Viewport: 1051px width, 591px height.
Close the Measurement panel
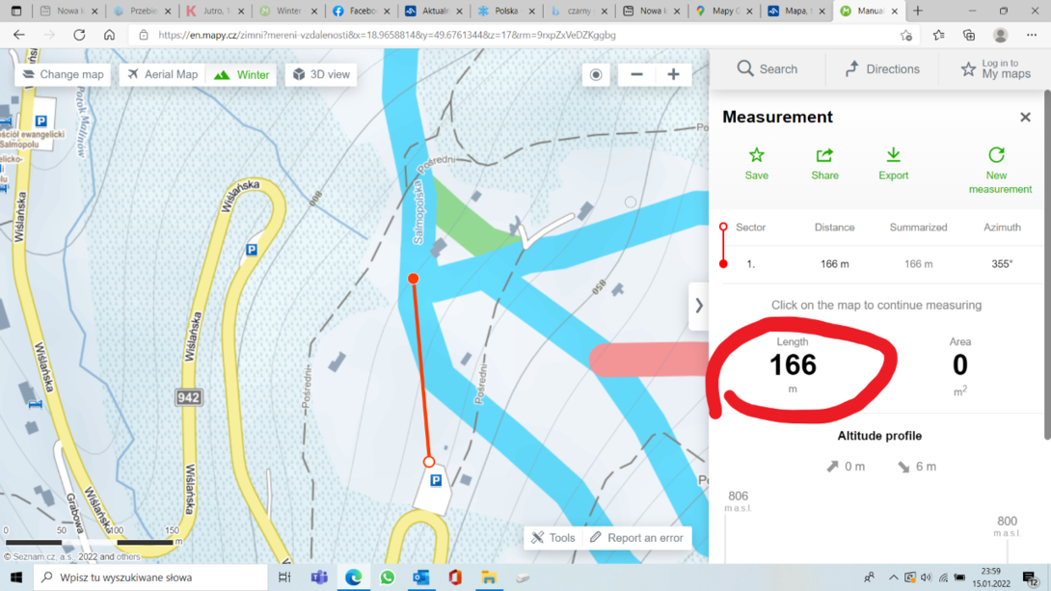click(1025, 118)
